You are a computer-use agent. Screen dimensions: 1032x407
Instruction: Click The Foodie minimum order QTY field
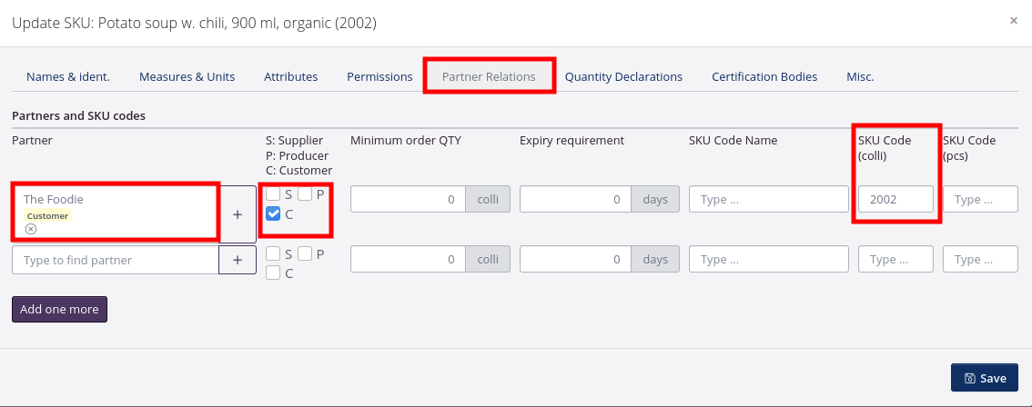click(x=408, y=199)
